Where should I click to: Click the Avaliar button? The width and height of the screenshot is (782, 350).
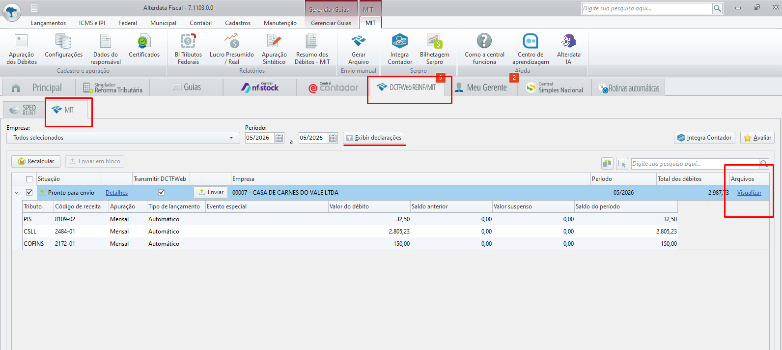[x=757, y=138]
